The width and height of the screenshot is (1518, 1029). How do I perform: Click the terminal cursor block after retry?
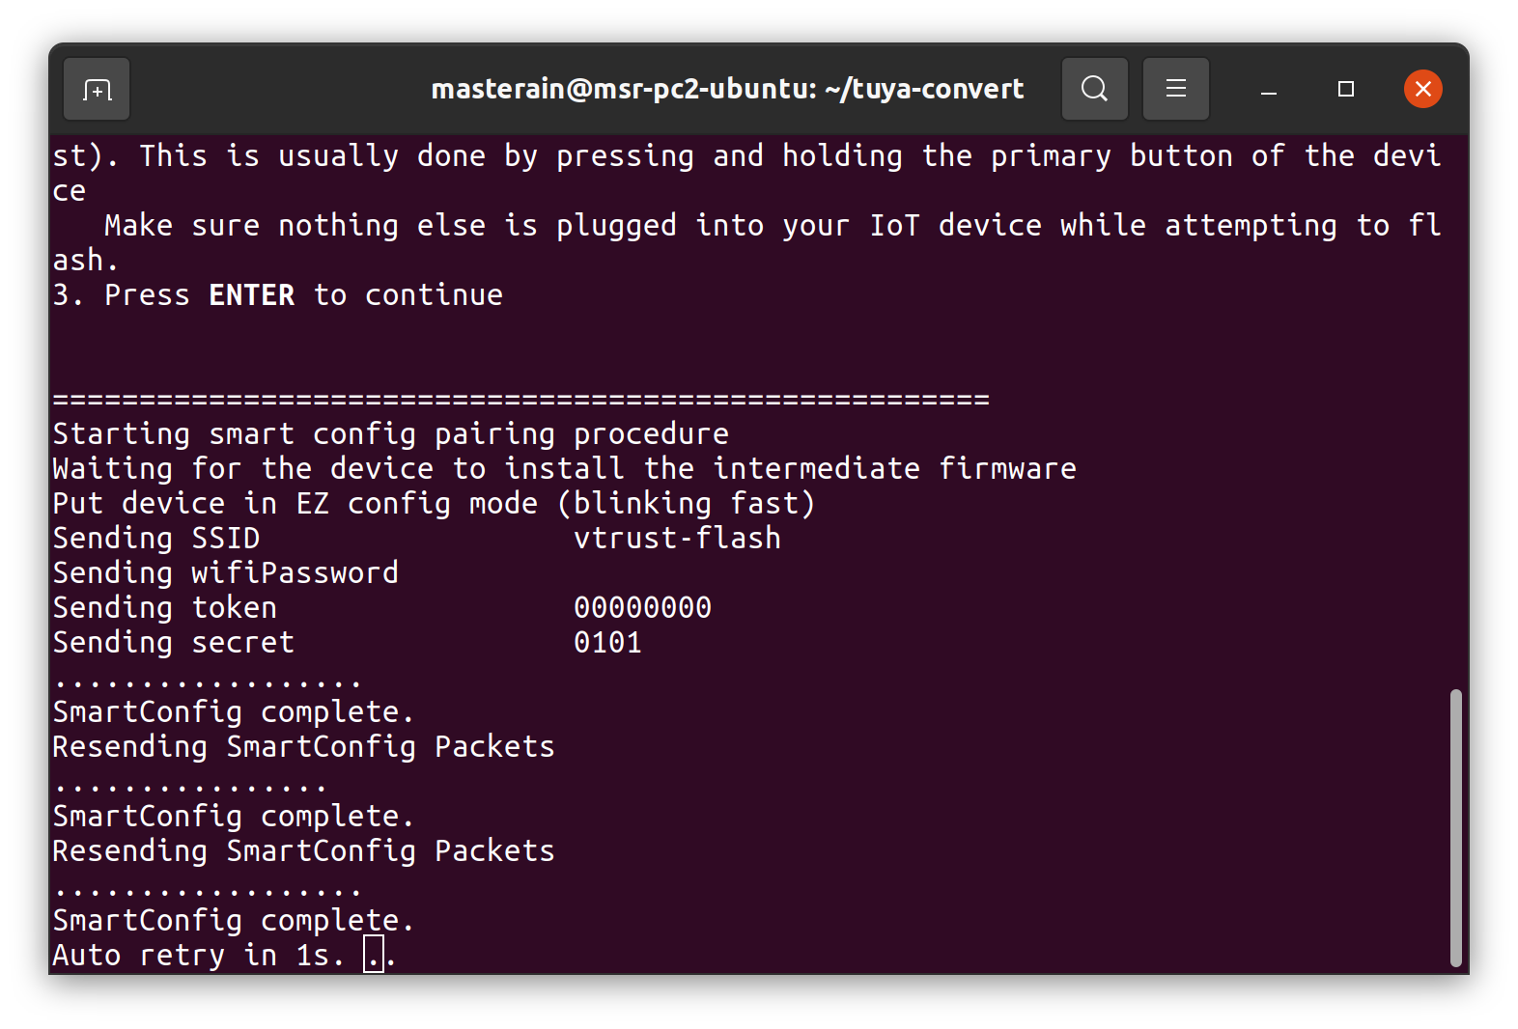[x=374, y=955]
